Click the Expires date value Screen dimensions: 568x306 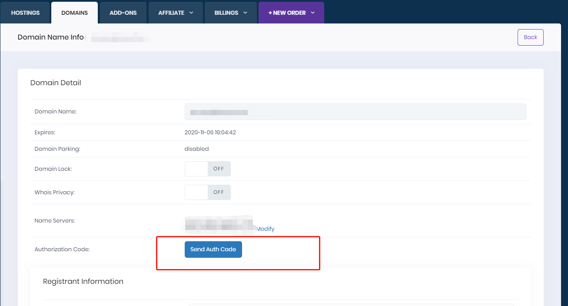[x=210, y=133]
